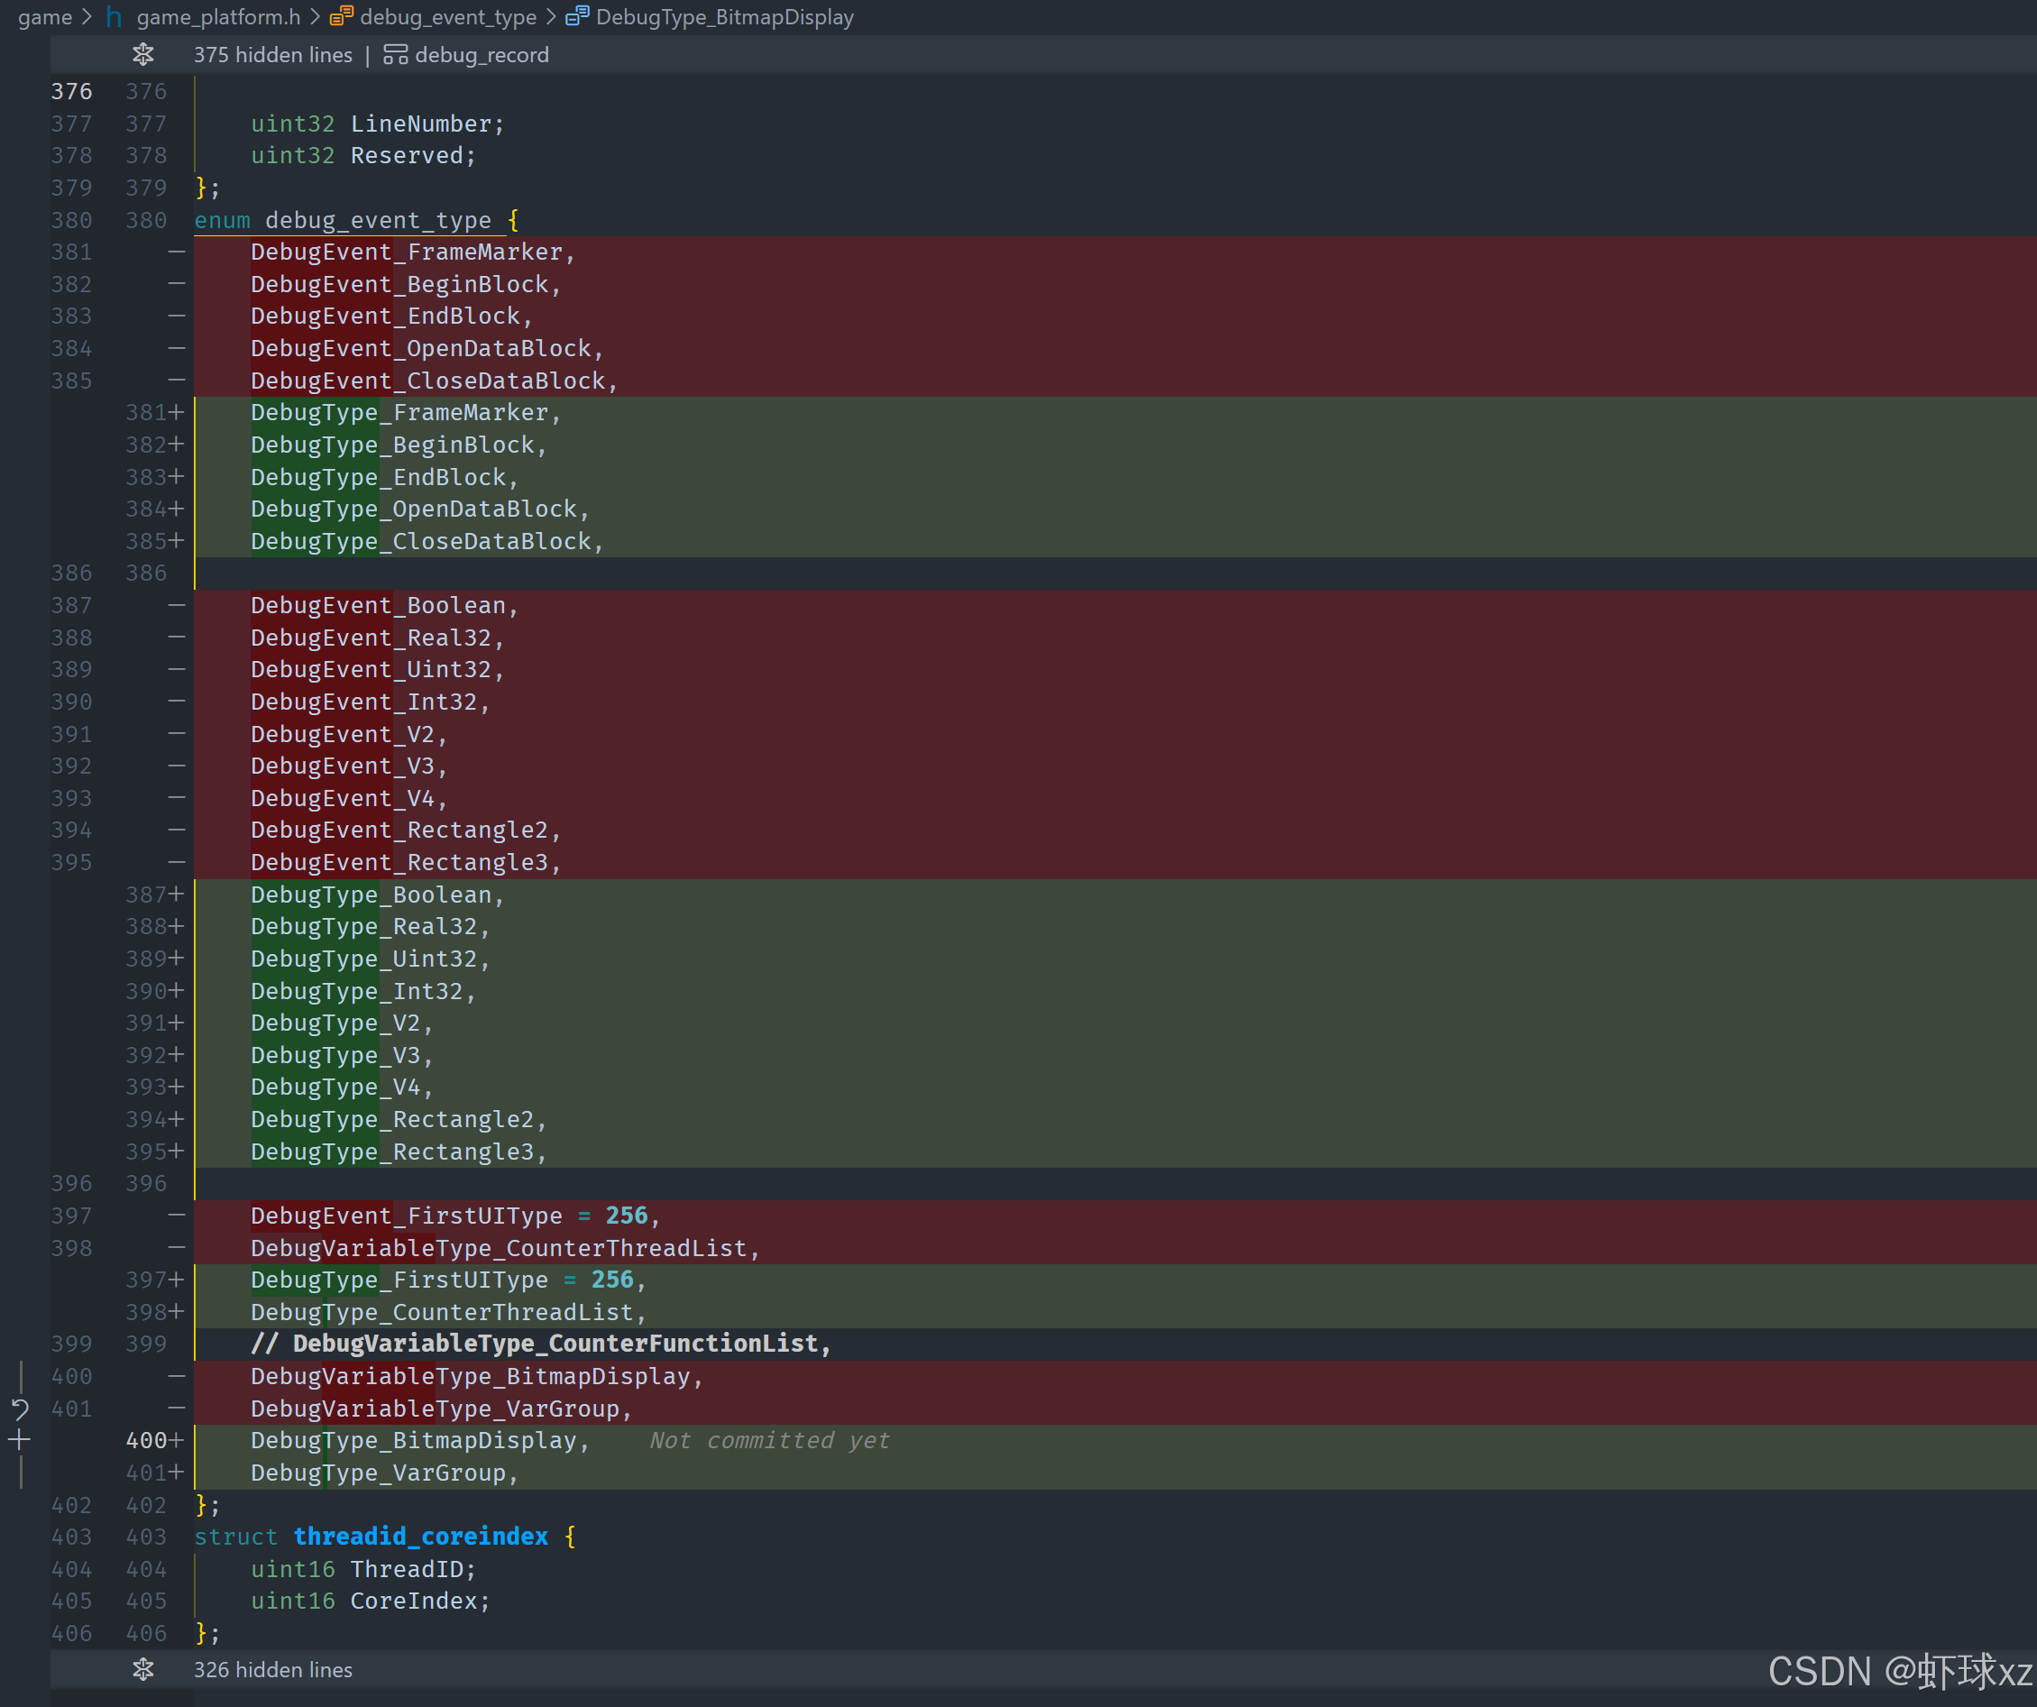The image size is (2037, 1707).
Task: Click the enum icon before debug_event_type breadcrumb
Action: click(341, 17)
